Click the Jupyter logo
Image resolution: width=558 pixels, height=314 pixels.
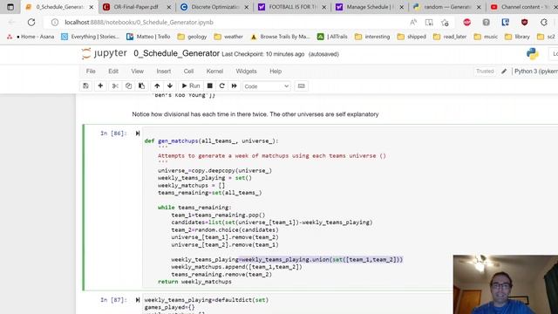click(x=105, y=53)
